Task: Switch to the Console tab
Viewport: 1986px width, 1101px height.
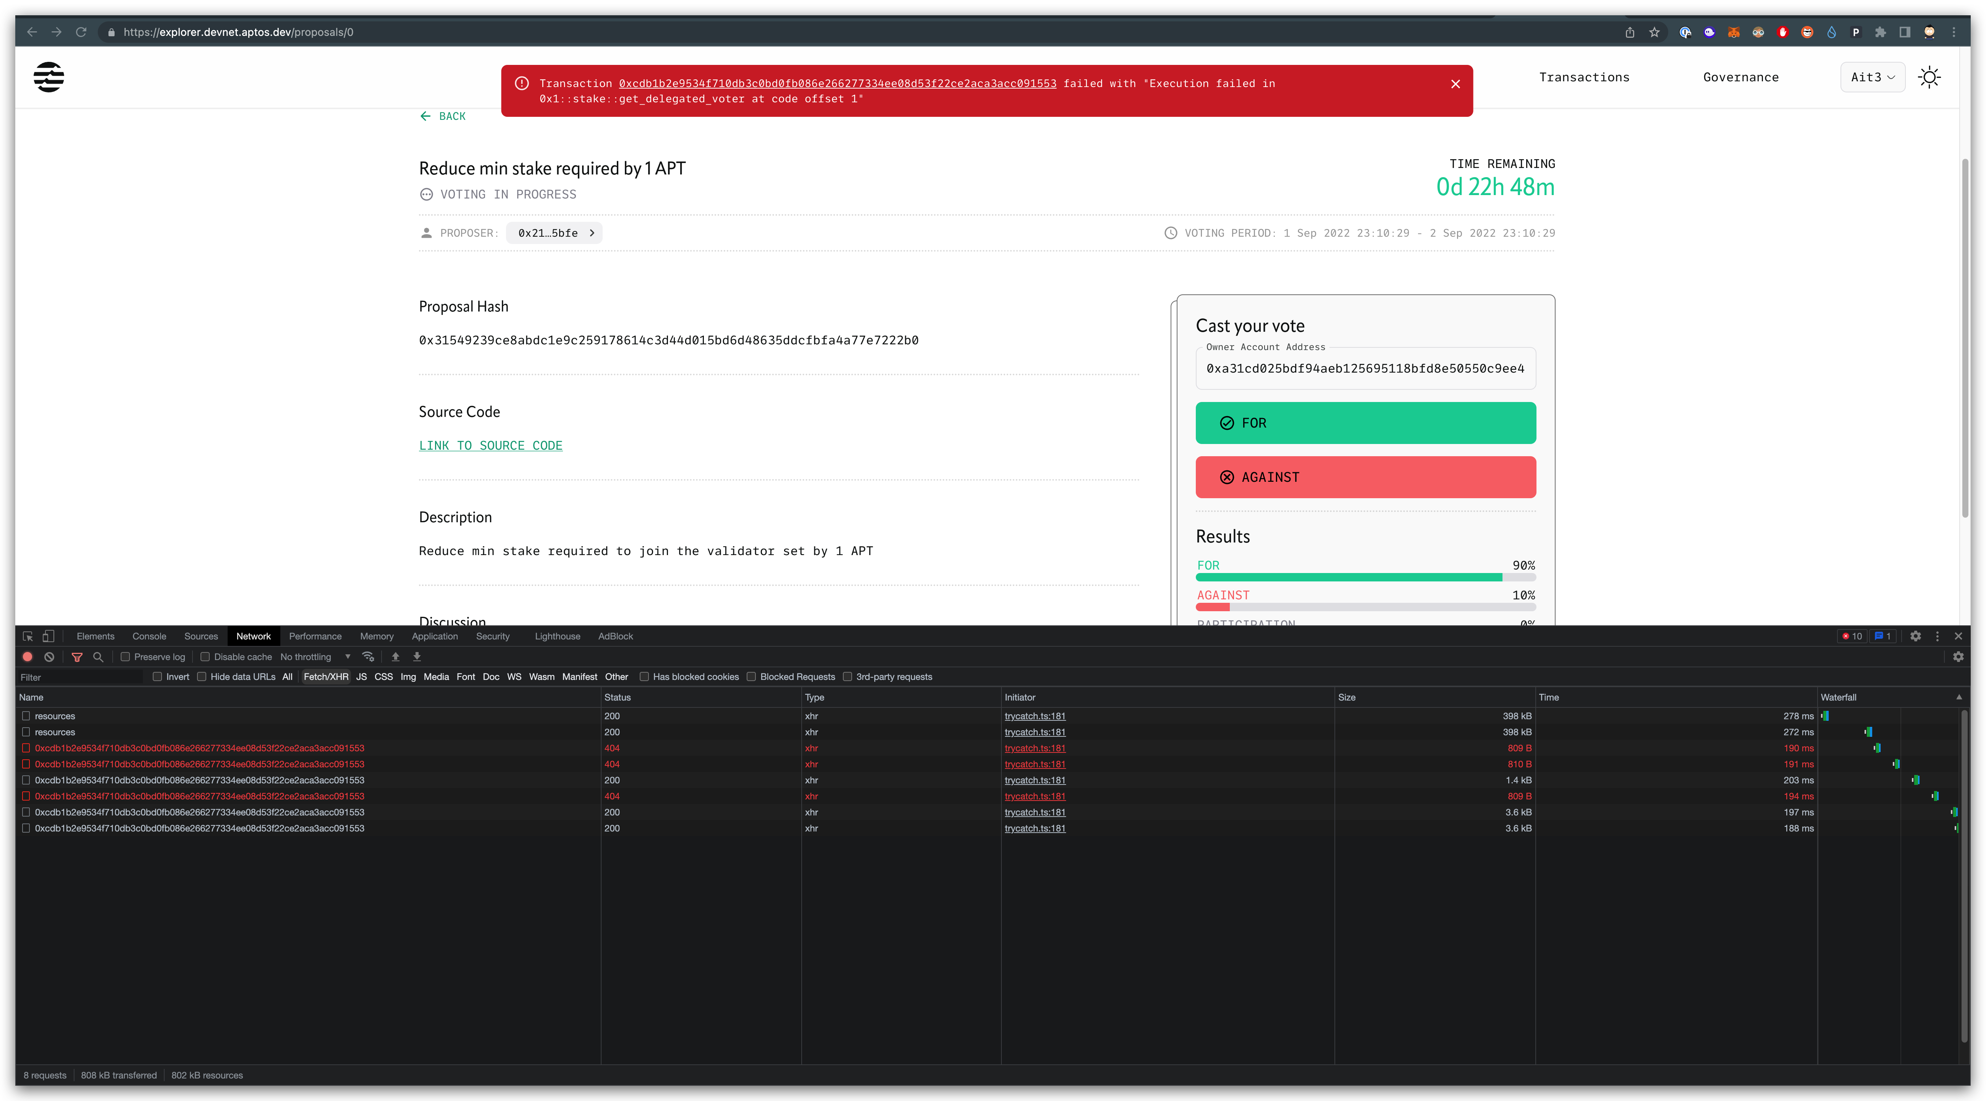Action: click(x=149, y=636)
